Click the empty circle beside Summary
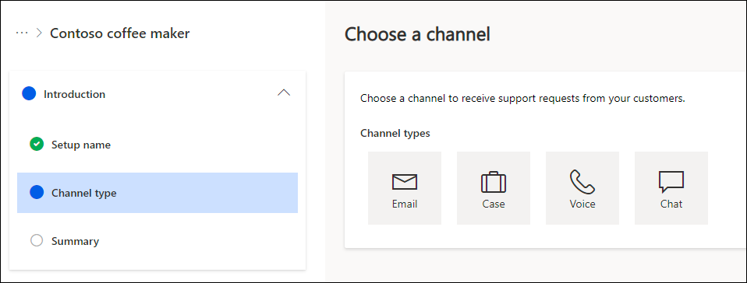The height and width of the screenshot is (283, 747). coord(37,241)
